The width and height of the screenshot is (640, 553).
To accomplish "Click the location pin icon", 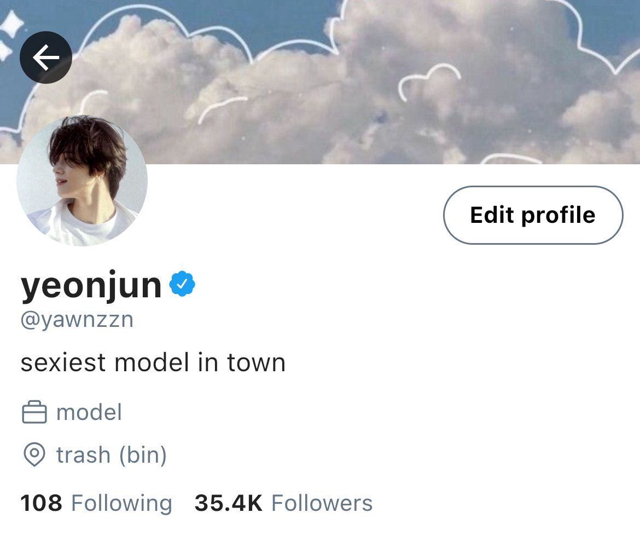I will tap(34, 454).
